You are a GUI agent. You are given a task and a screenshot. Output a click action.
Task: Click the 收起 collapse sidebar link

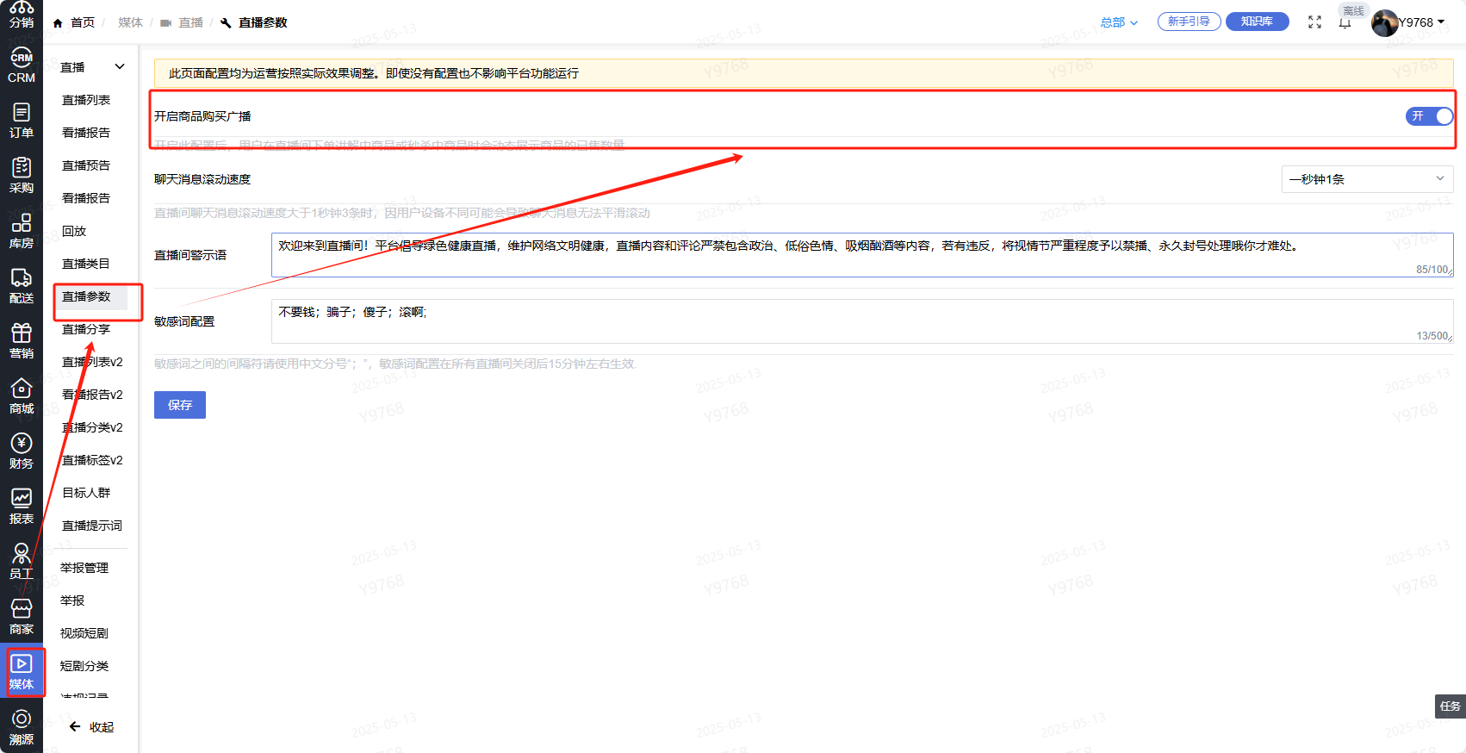[91, 727]
